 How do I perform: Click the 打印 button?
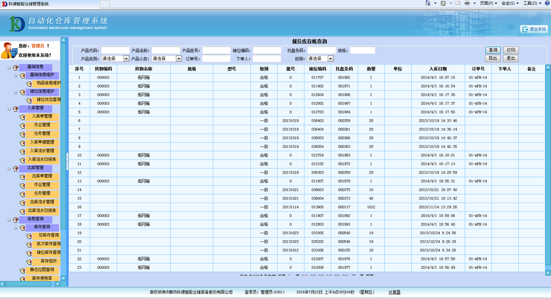click(x=511, y=50)
